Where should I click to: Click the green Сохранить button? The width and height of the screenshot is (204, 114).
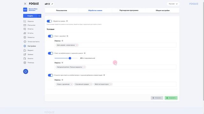click(171, 98)
